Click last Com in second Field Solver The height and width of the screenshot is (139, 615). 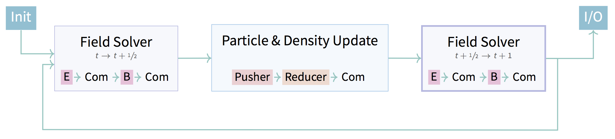[x=524, y=77]
